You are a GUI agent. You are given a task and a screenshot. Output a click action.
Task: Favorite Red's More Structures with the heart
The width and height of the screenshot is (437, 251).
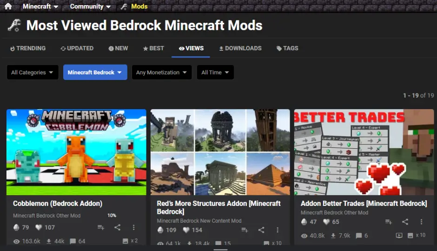[186, 230]
